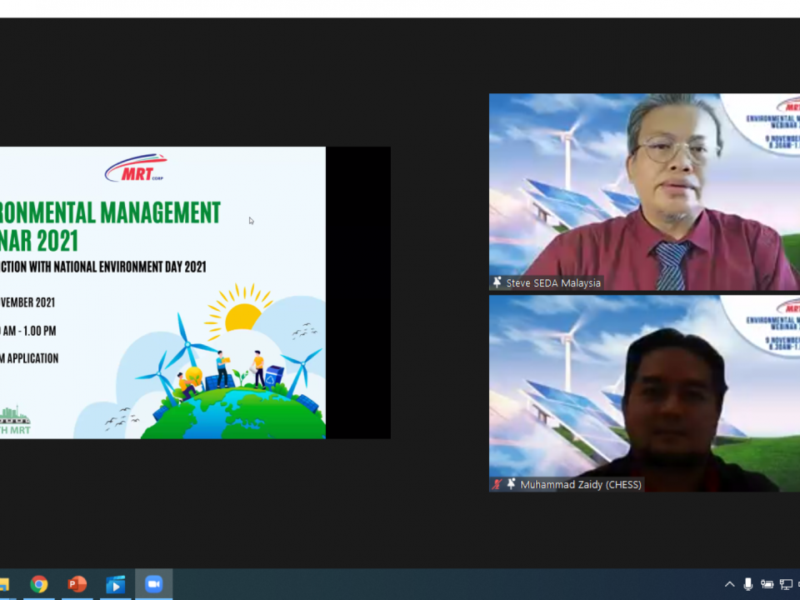Click the name label 'Steve SEDA Malaysia'

pyautogui.click(x=553, y=282)
